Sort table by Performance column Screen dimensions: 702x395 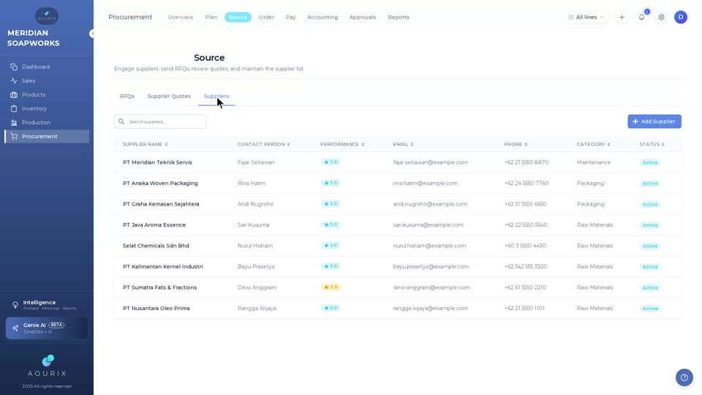(342, 144)
